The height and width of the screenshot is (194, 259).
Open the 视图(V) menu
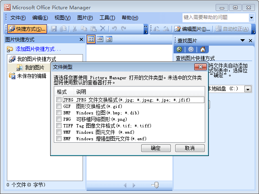62,18
